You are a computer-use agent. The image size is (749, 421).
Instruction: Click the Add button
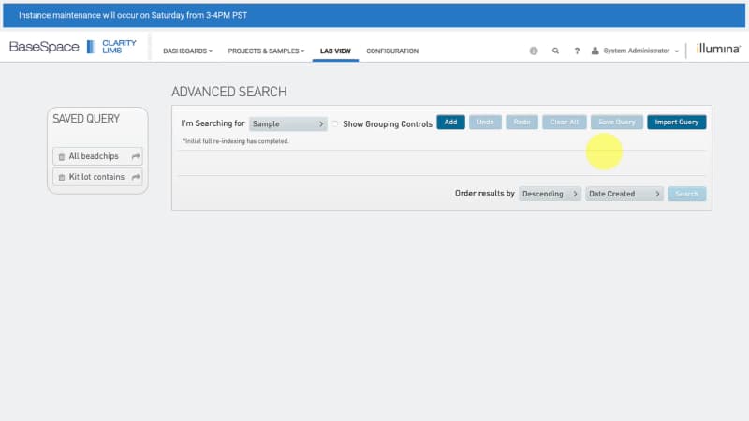450,123
